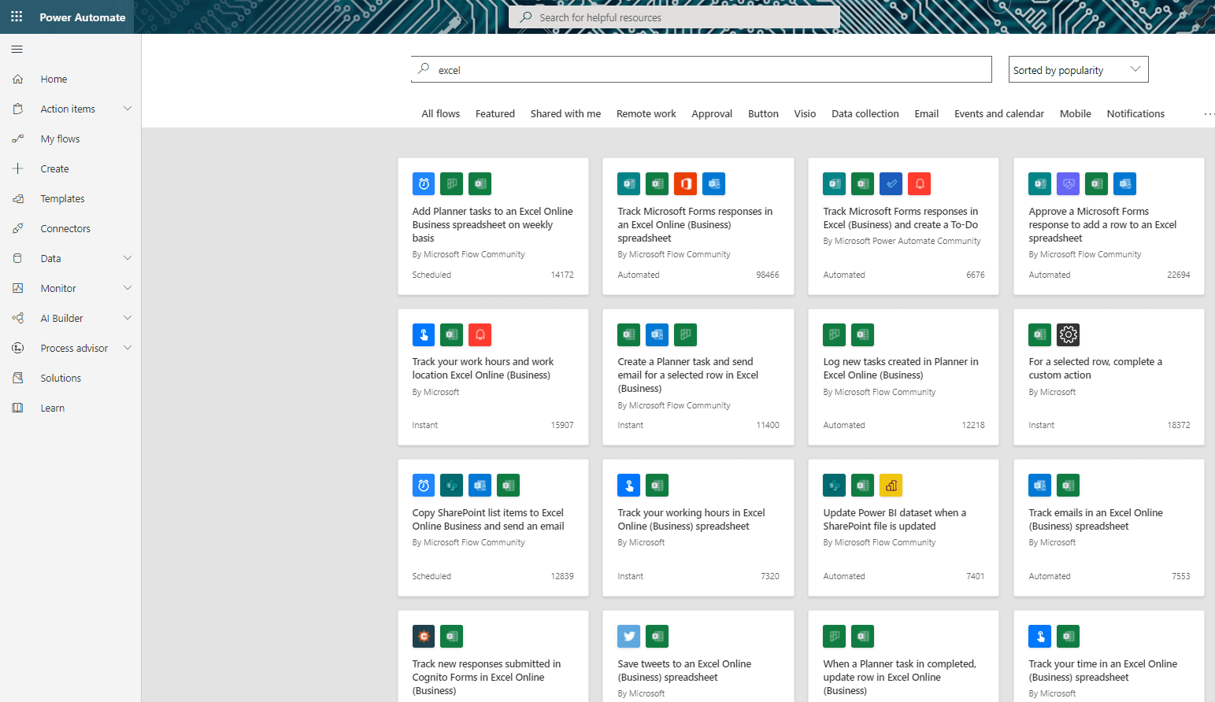
Task: Expand the Data menu chevron
Action: pos(128,258)
